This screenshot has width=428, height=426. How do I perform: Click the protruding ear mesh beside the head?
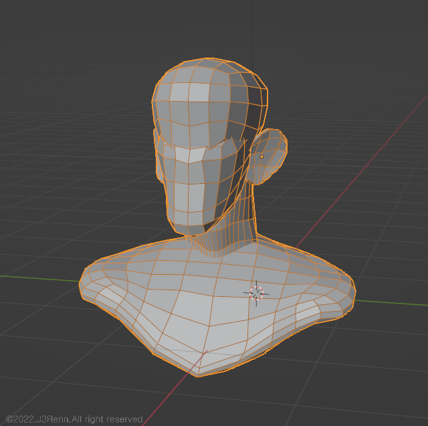click(267, 156)
